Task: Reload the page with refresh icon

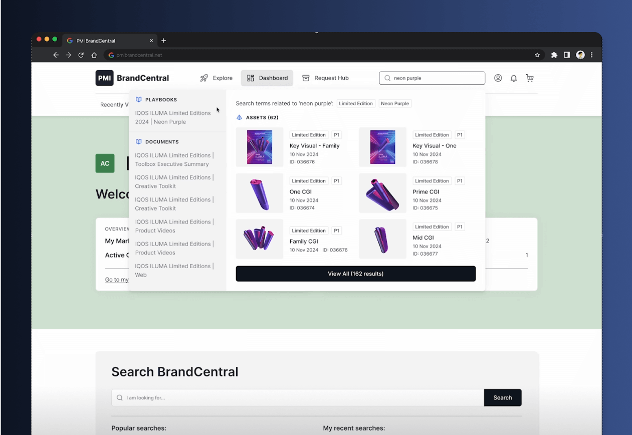Action: point(81,55)
